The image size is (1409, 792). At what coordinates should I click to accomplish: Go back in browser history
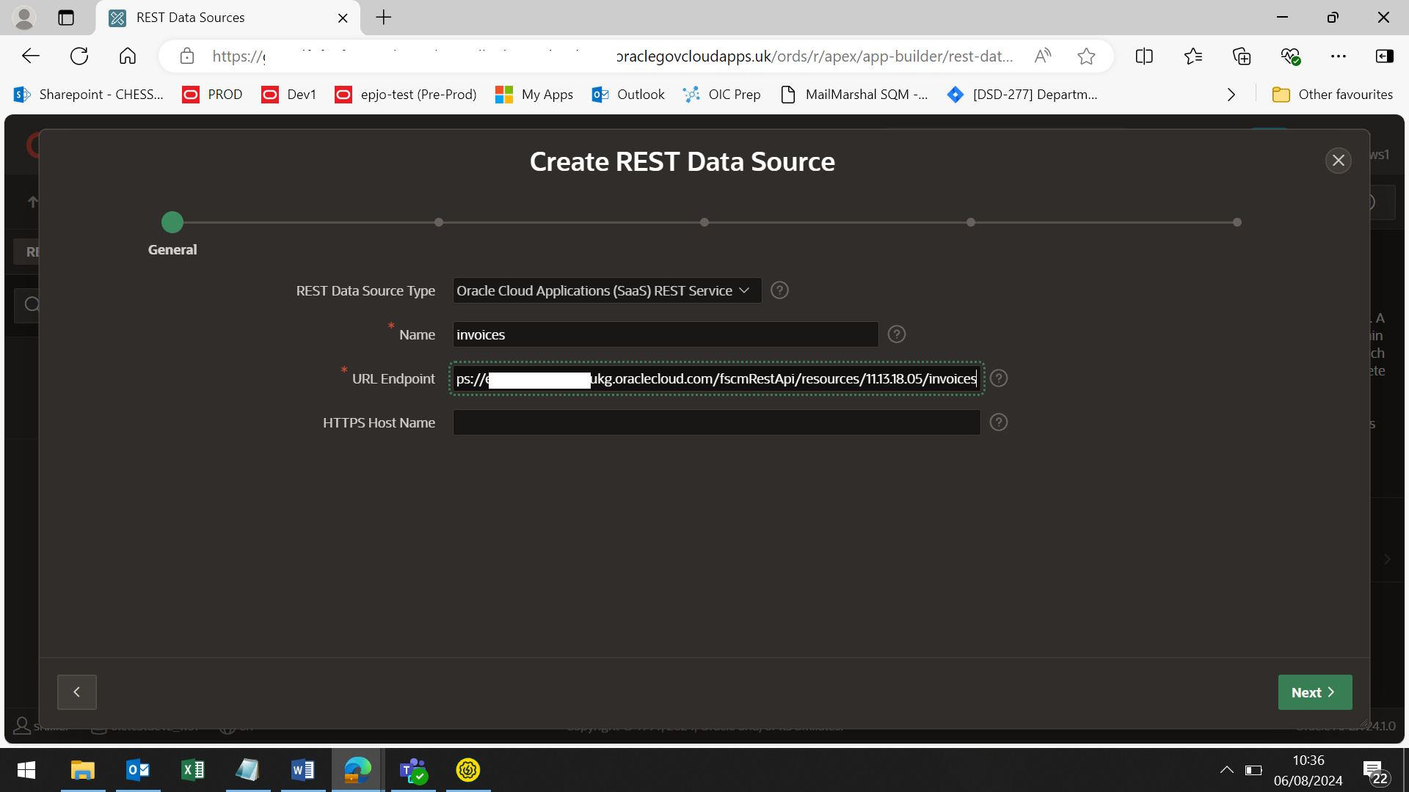(x=30, y=56)
